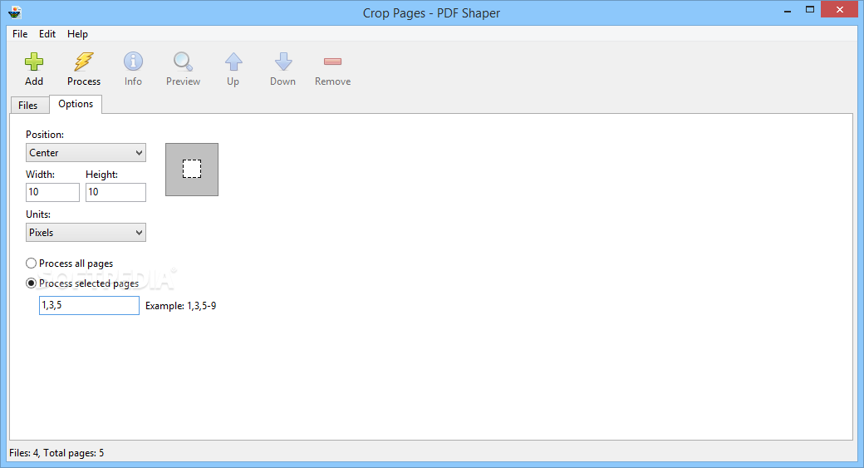Click the page range field containing 1,3,5
Viewport: 864px width, 468px height.
pyautogui.click(x=89, y=305)
